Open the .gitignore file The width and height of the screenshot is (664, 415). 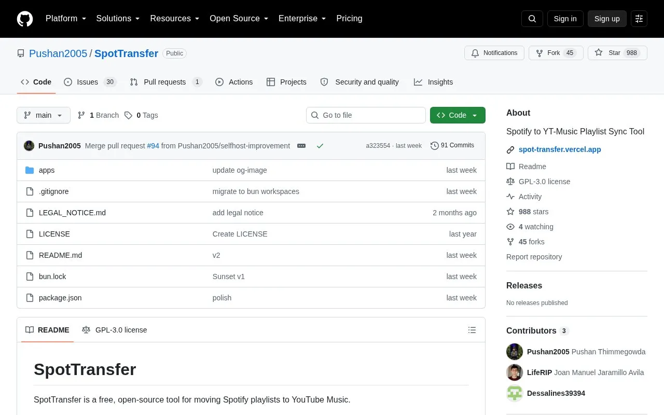pos(54,191)
